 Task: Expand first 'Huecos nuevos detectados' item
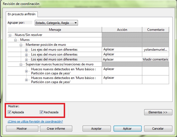[x=27, y=71]
